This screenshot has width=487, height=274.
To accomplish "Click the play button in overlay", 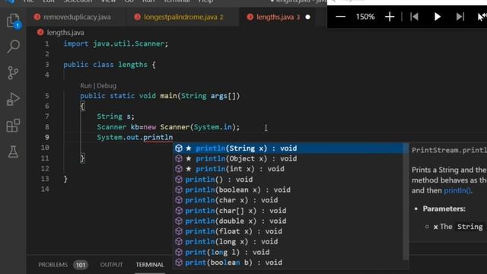I will 438,17.
